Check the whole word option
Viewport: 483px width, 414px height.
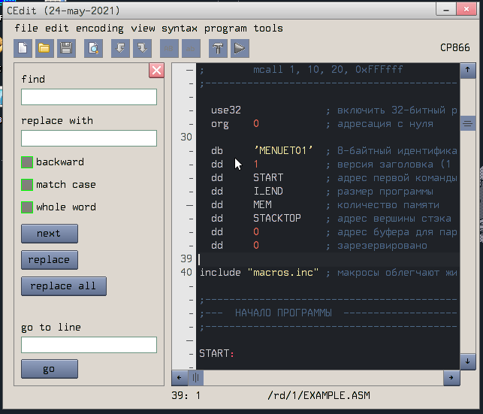27,207
